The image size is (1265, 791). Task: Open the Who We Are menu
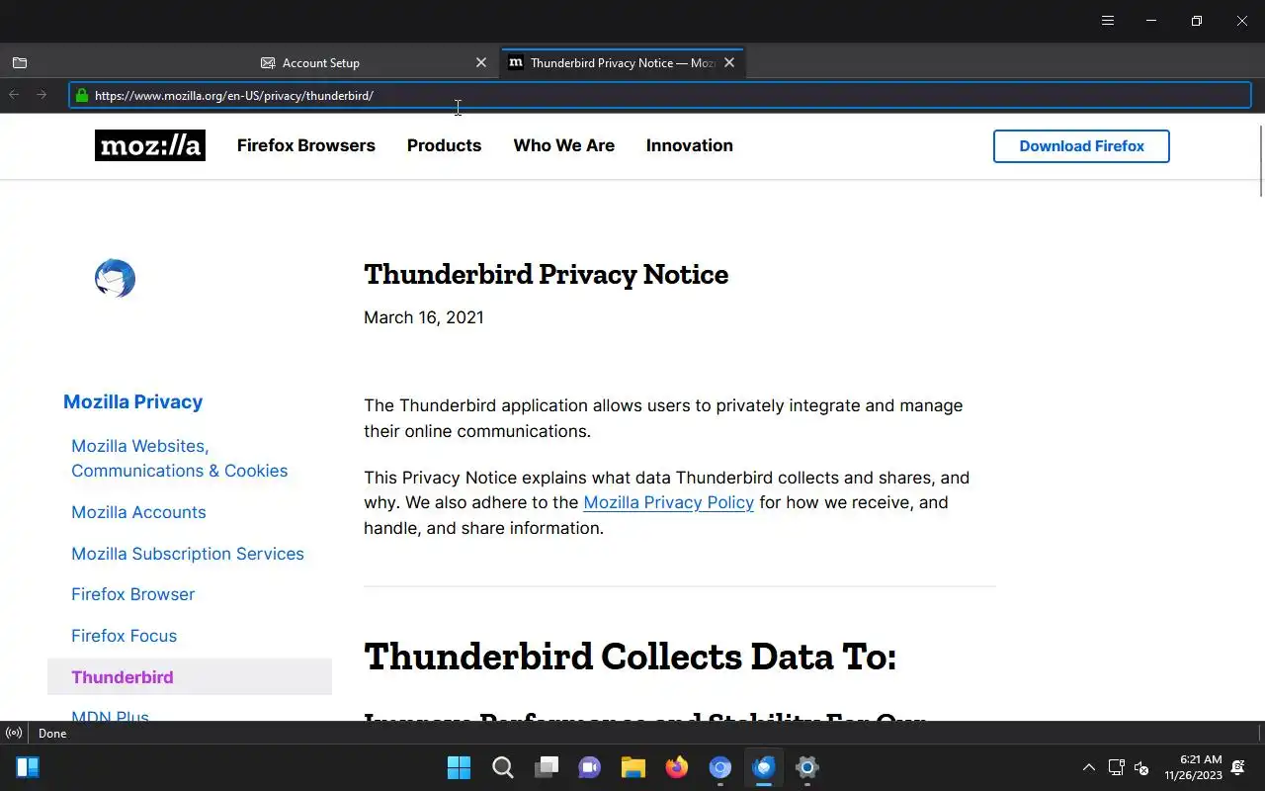click(563, 145)
